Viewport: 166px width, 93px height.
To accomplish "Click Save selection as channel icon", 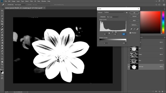I will (x=156, y=91).
